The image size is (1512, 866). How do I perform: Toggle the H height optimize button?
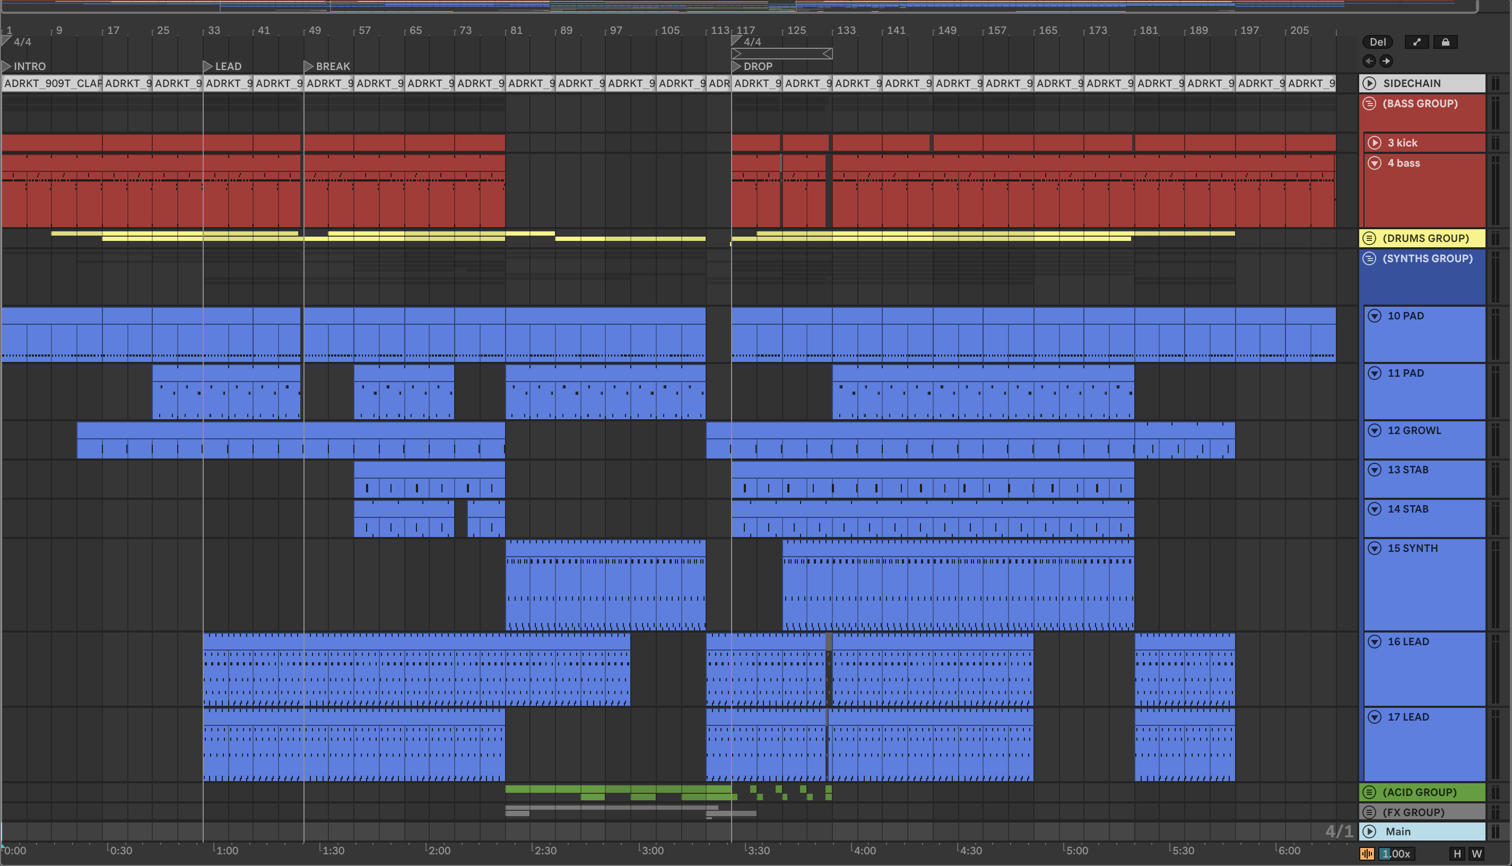[x=1457, y=853]
